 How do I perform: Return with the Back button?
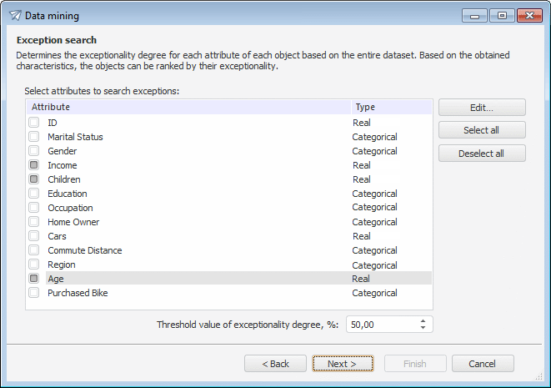[x=275, y=364]
